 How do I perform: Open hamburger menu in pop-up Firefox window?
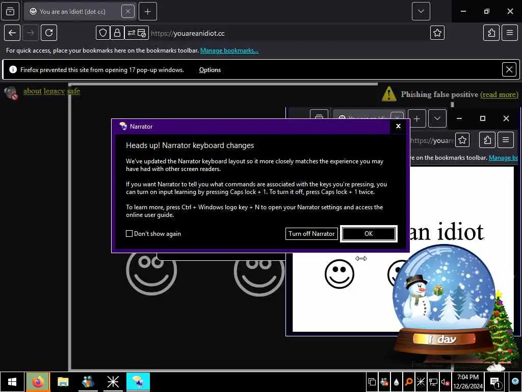(x=505, y=140)
